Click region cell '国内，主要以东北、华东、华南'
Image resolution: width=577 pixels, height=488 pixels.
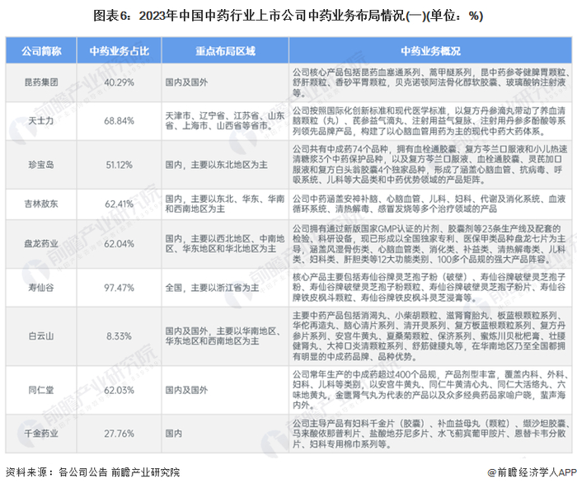(x=225, y=204)
